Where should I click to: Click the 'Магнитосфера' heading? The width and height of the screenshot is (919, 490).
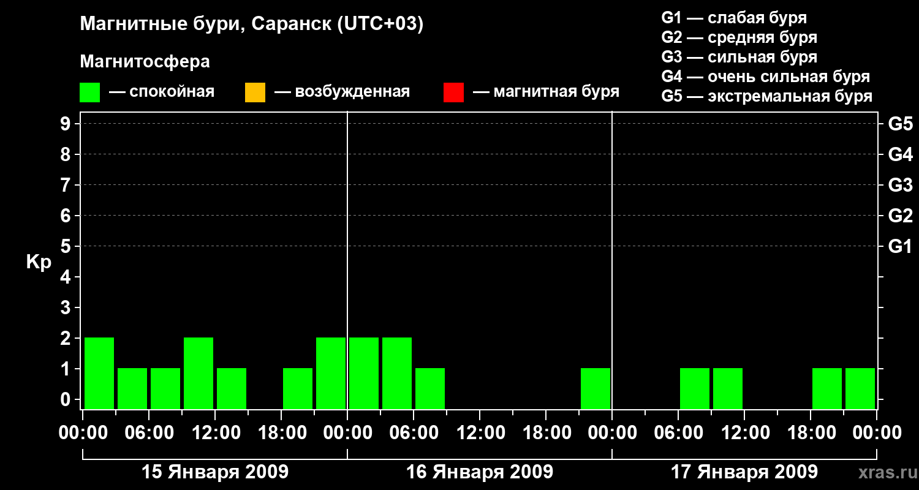(x=145, y=62)
